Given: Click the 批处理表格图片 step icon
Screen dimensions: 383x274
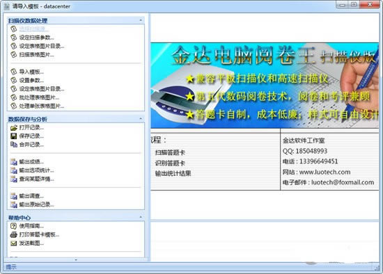Looking at the screenshot, I should pos(14,97).
